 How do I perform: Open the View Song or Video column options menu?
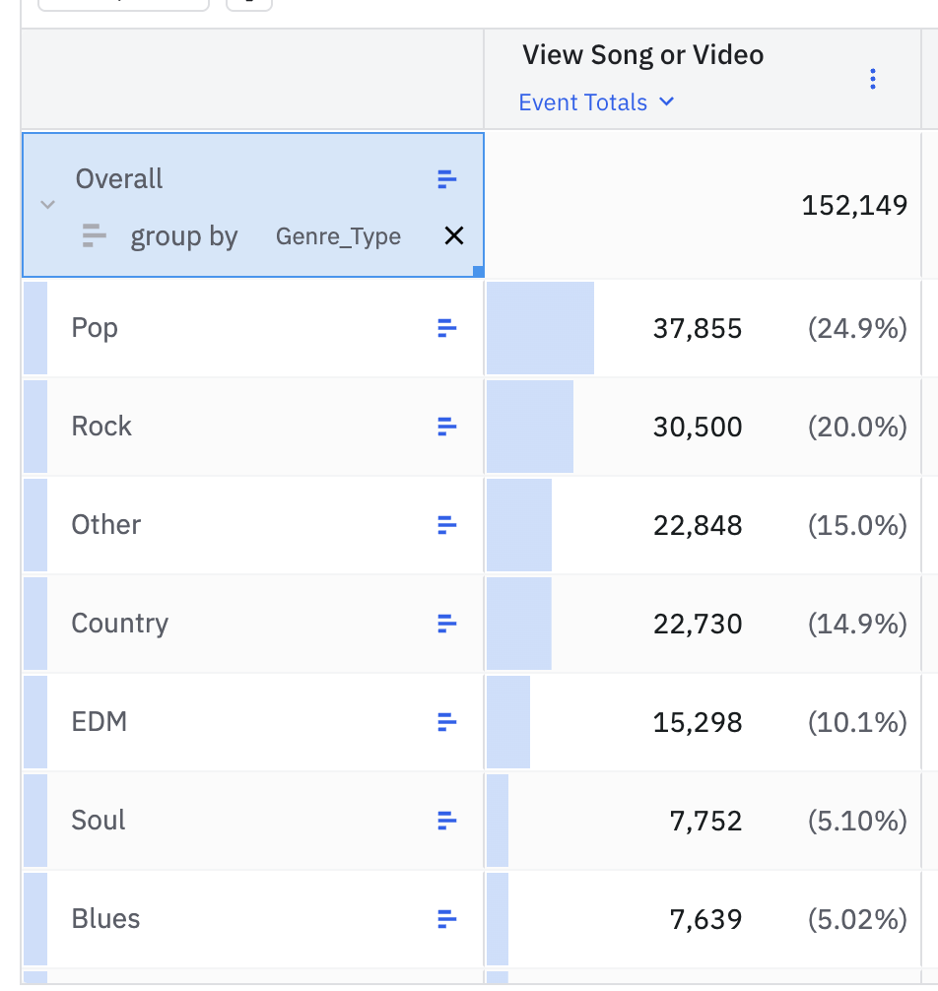point(872,80)
